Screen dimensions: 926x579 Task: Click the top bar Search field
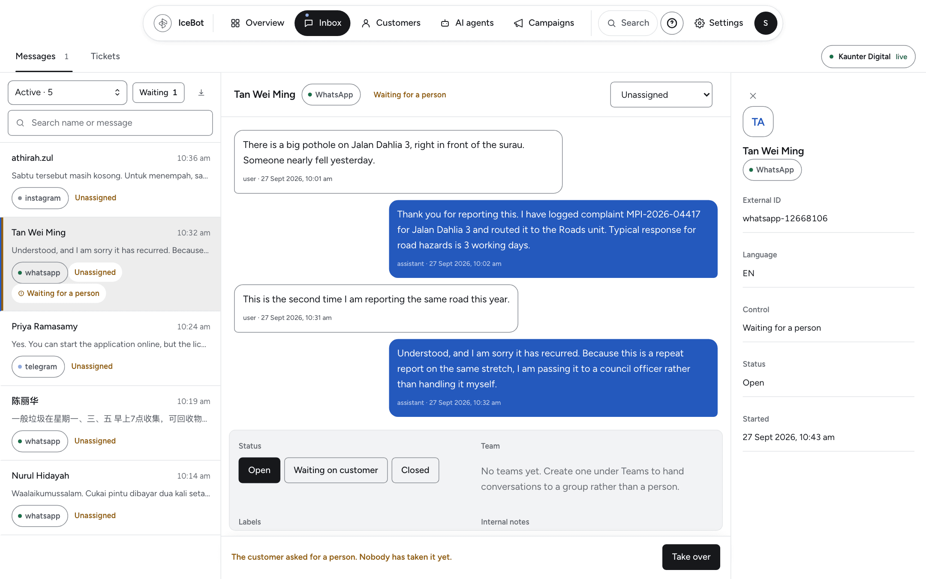pyautogui.click(x=628, y=23)
